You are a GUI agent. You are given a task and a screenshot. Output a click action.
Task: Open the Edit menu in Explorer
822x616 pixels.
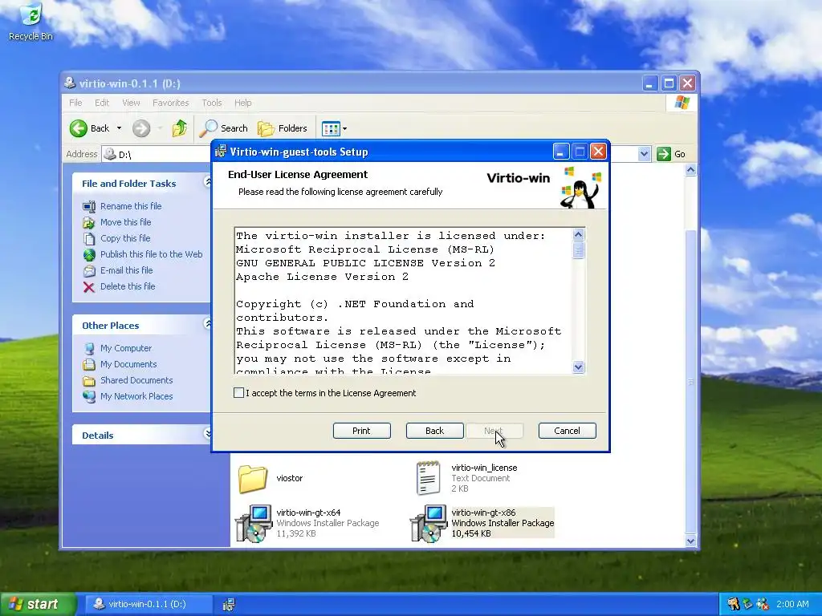coord(102,103)
